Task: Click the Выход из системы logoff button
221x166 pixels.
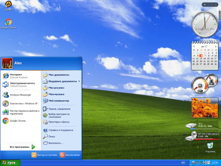Action: tap(45, 155)
